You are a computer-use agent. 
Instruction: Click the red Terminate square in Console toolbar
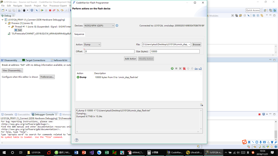(260, 114)
